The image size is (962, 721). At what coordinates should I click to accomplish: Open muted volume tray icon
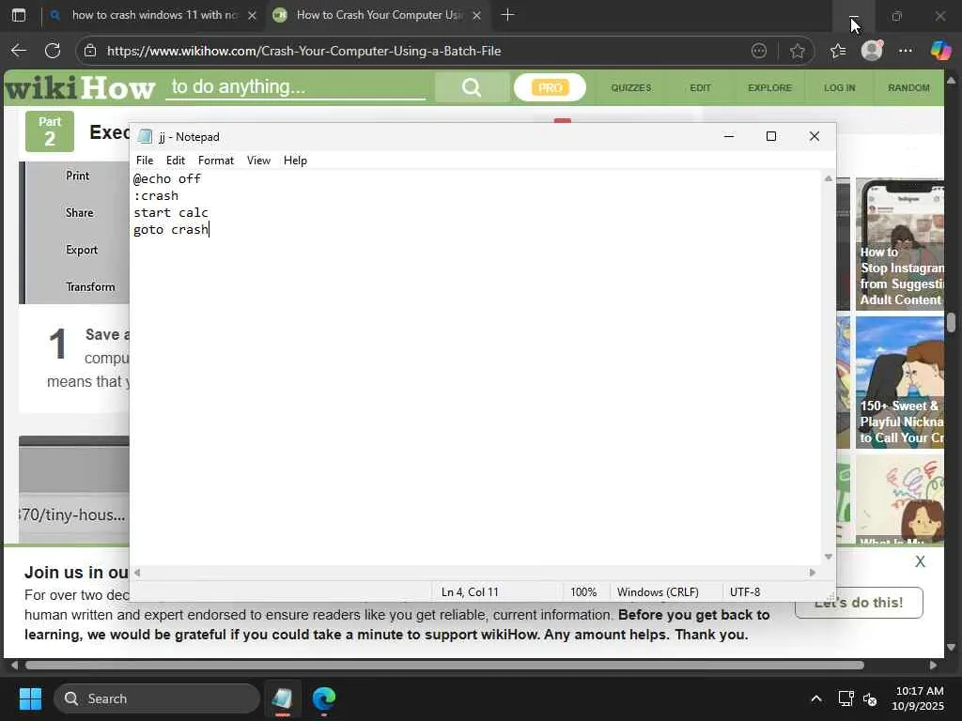(870, 698)
